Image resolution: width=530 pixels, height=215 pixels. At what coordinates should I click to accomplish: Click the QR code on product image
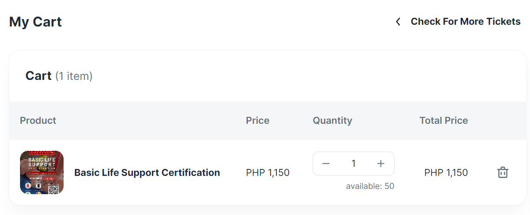[x=54, y=189]
